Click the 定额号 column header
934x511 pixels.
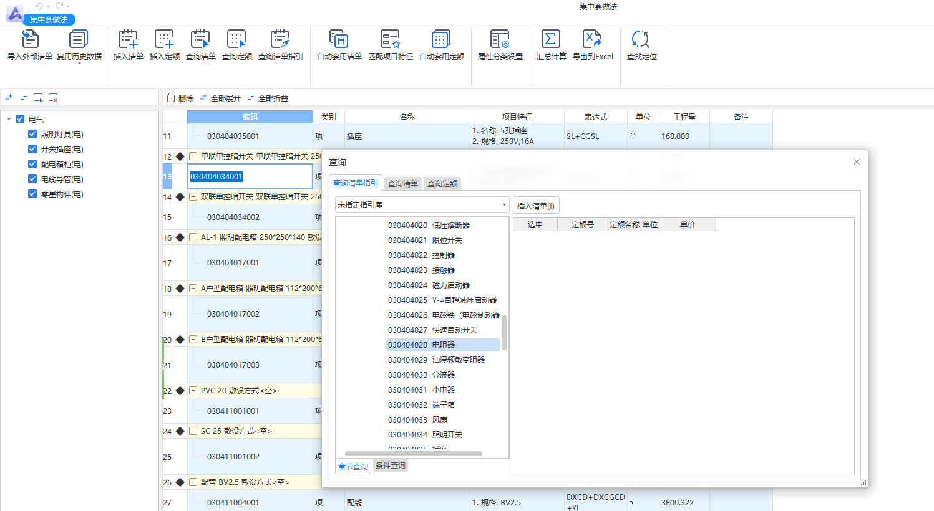click(583, 224)
